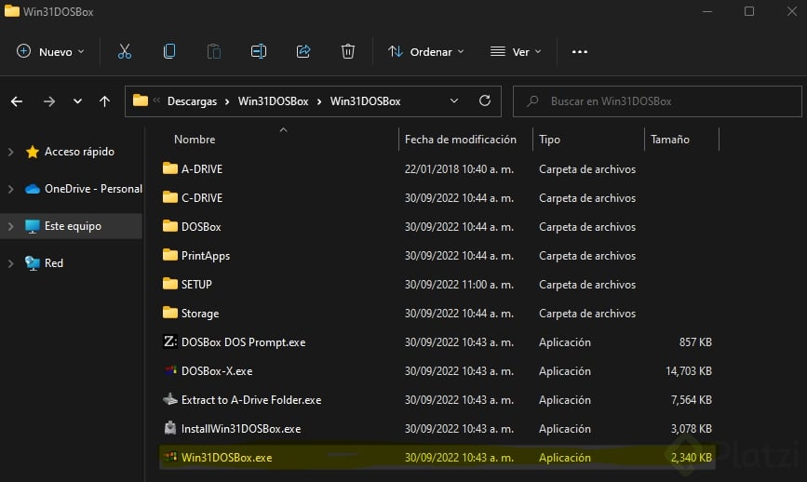
Task: Go forward with the right arrow
Action: click(x=49, y=101)
